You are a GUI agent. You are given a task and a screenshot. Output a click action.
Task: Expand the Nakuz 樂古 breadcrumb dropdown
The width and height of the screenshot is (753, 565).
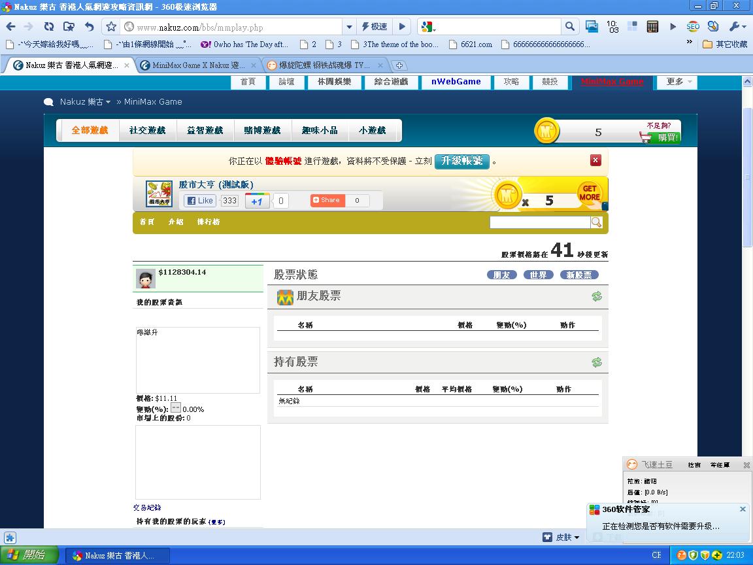[85, 102]
